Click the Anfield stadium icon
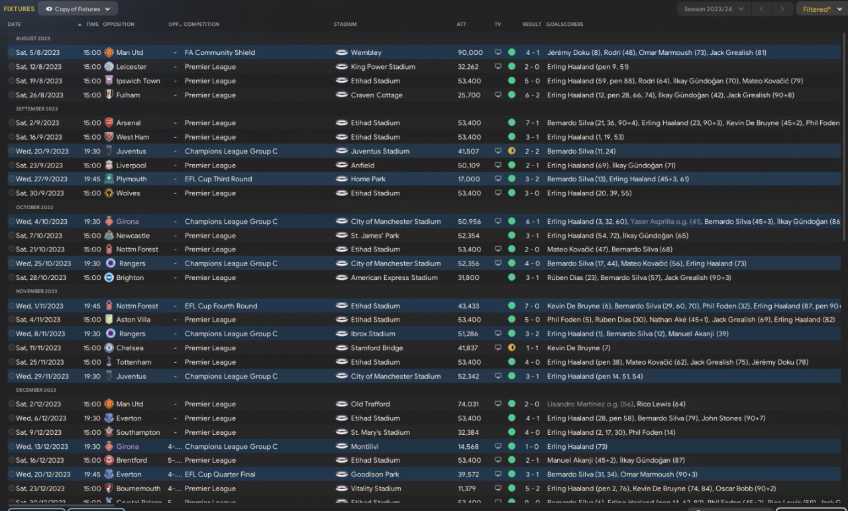The image size is (848, 511). [x=342, y=165]
